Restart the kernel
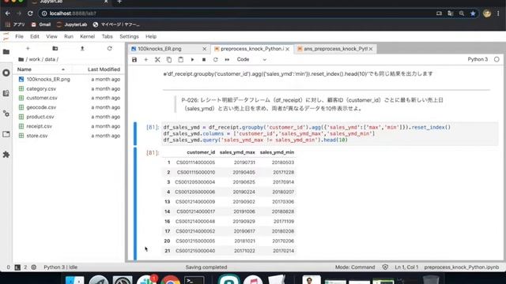 pyautogui.click(x=216, y=60)
